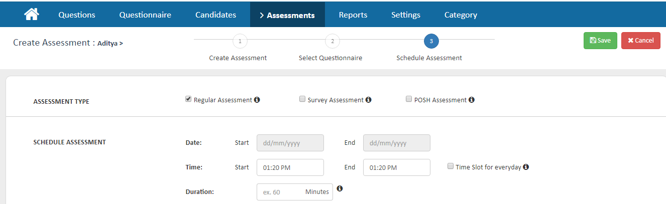Click step 2 Select Questionnaire circle
666x204 pixels.
(x=332, y=41)
